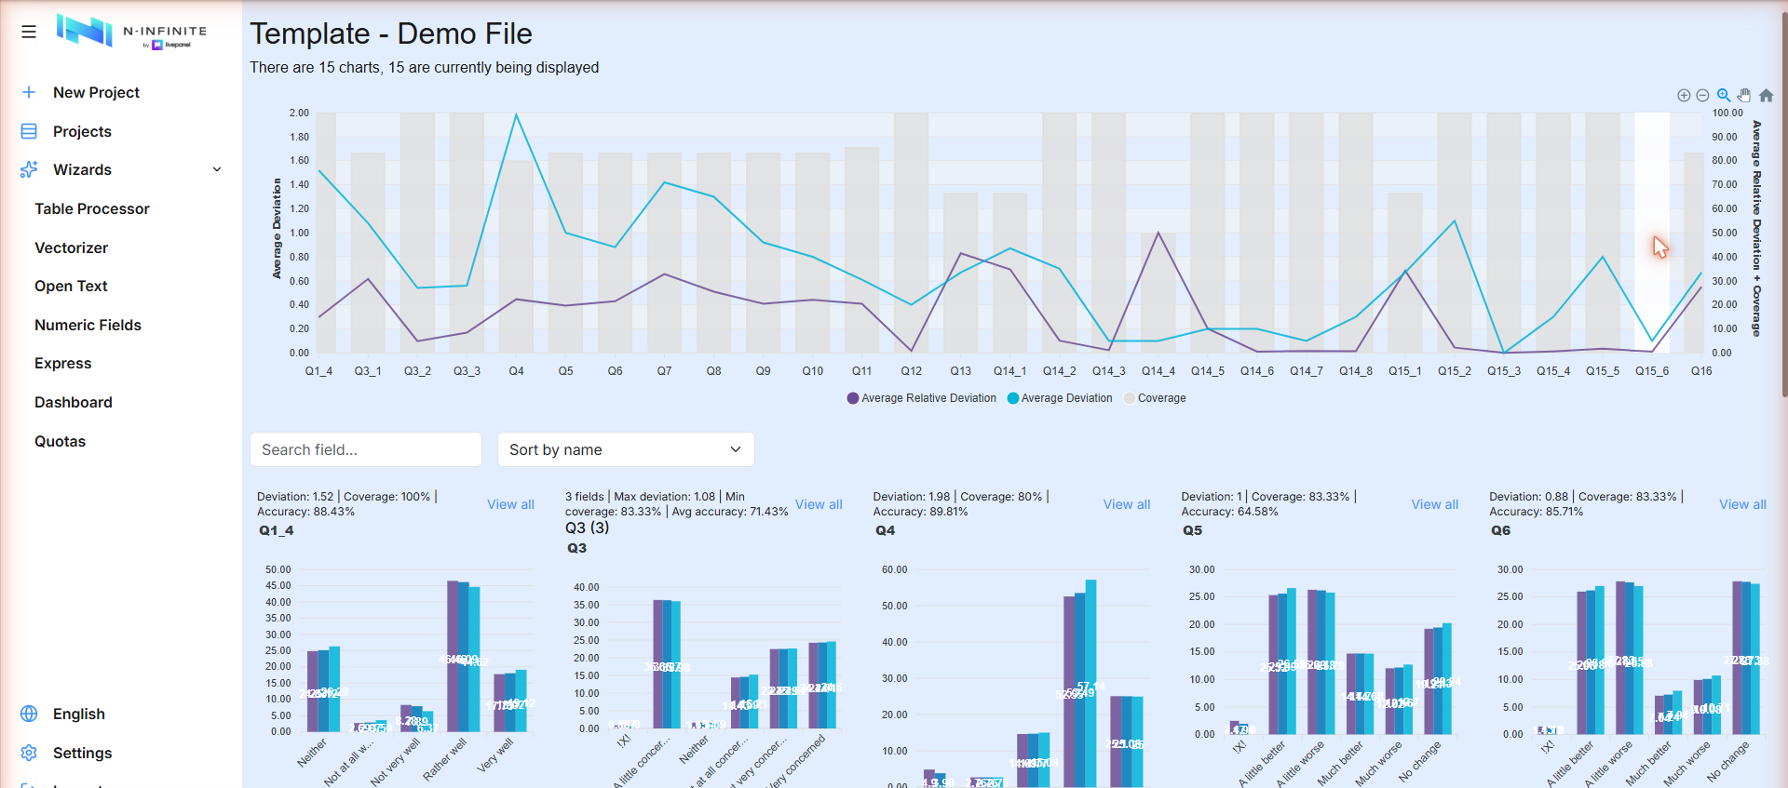1788x788 pixels.
Task: Open Table Processor wizard
Action: pos(92,208)
